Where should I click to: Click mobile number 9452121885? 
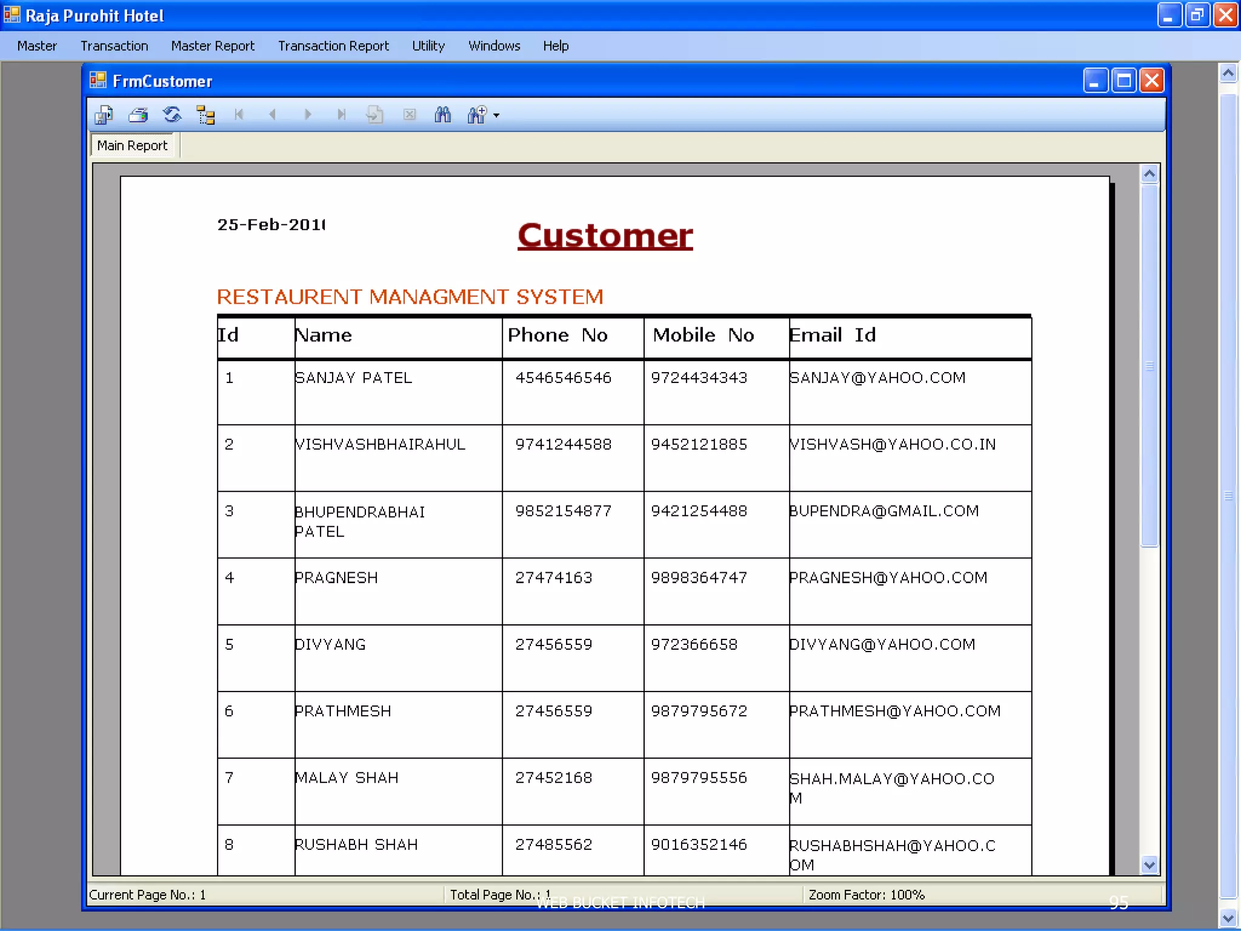pos(699,444)
